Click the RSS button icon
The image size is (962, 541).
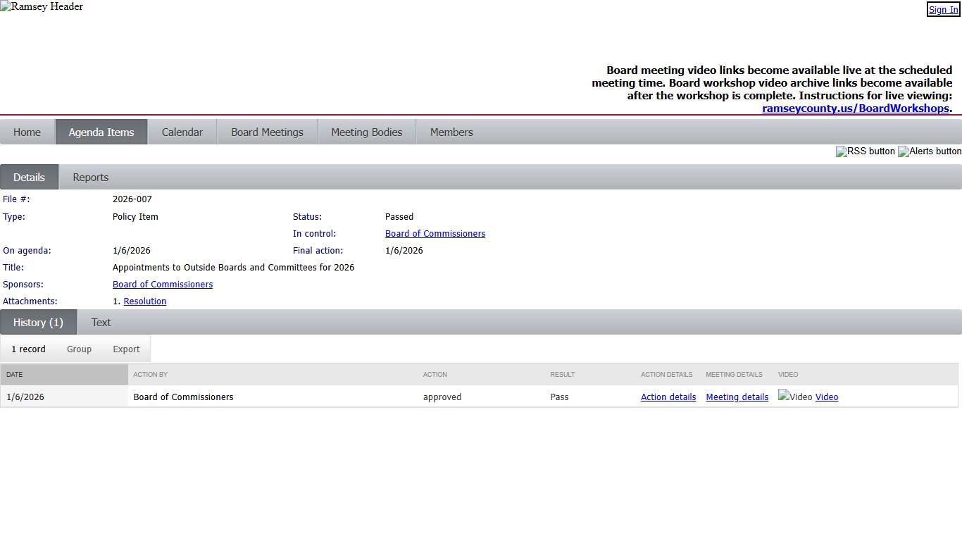[865, 151]
